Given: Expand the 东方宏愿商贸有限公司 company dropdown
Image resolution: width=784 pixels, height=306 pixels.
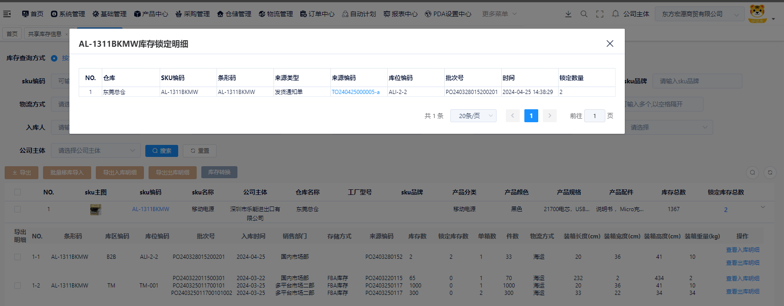Looking at the screenshot, I should click(x=699, y=14).
